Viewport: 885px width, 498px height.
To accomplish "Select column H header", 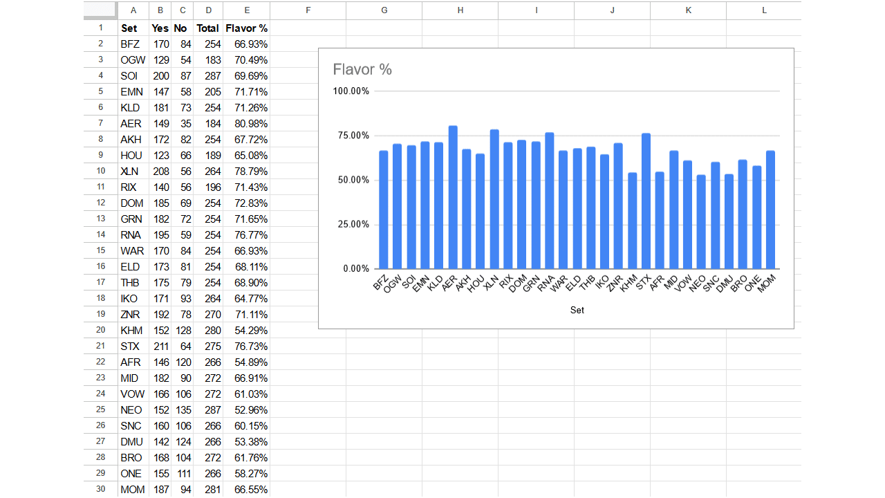I will coord(460,10).
